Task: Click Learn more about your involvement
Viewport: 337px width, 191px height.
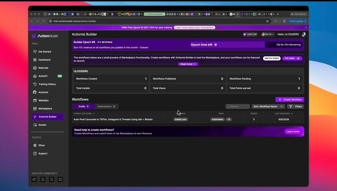Action: point(194,28)
